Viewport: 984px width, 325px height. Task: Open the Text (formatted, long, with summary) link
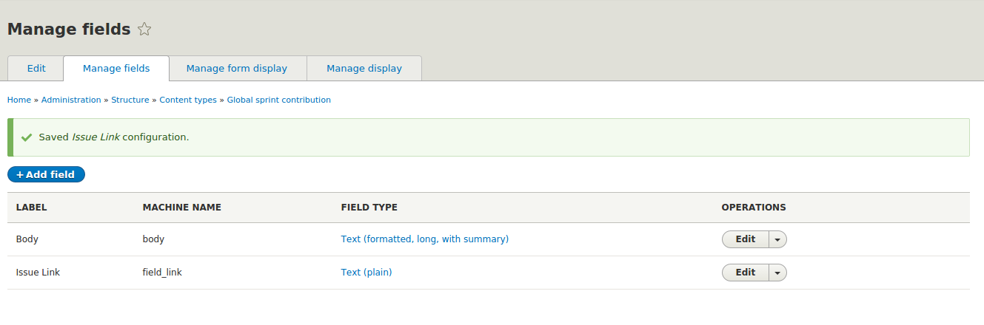(424, 239)
